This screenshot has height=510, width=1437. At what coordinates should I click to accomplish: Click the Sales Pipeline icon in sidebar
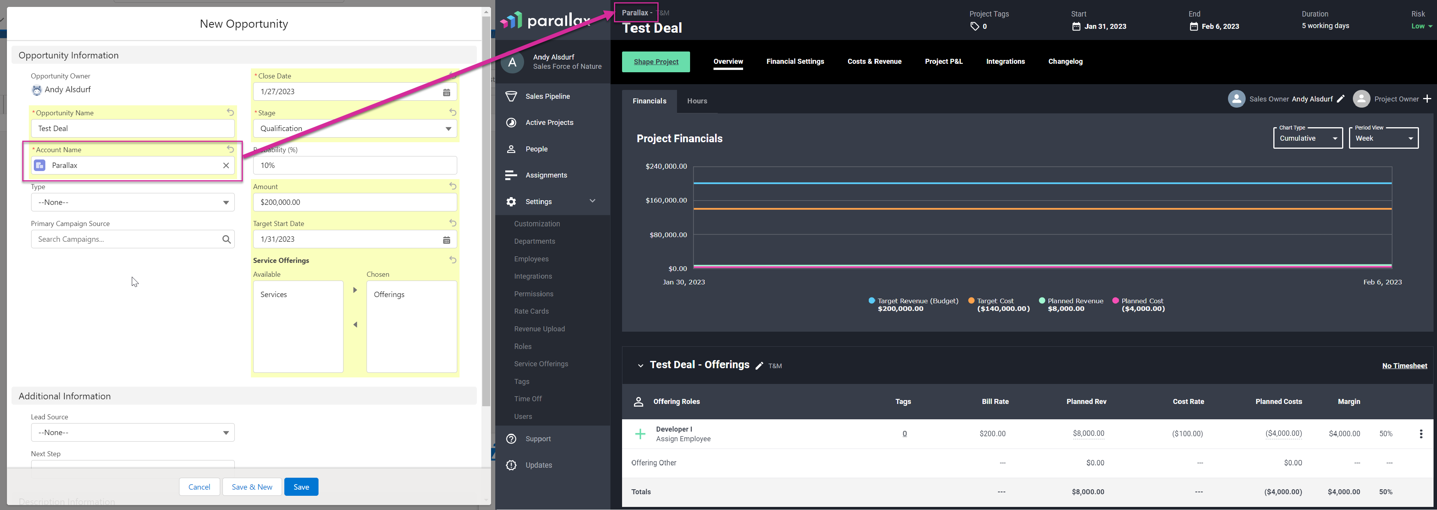511,95
